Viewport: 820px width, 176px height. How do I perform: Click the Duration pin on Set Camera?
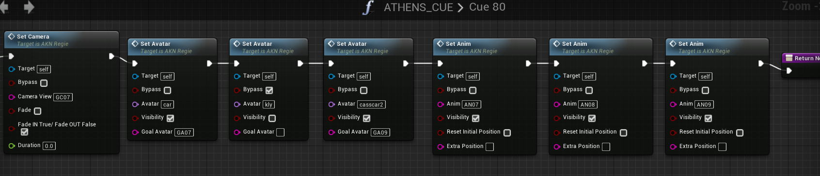tap(12, 146)
